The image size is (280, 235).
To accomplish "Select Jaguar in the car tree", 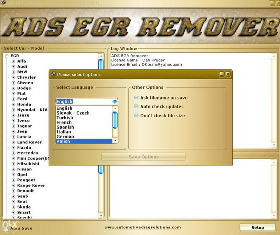I will tap(24, 126).
